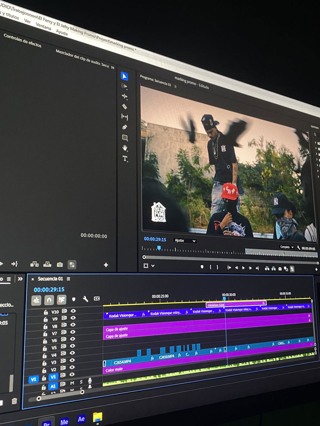Screen dimensions: 320x426
Task: Step forward one frame in Program monitor
Action: point(250,268)
